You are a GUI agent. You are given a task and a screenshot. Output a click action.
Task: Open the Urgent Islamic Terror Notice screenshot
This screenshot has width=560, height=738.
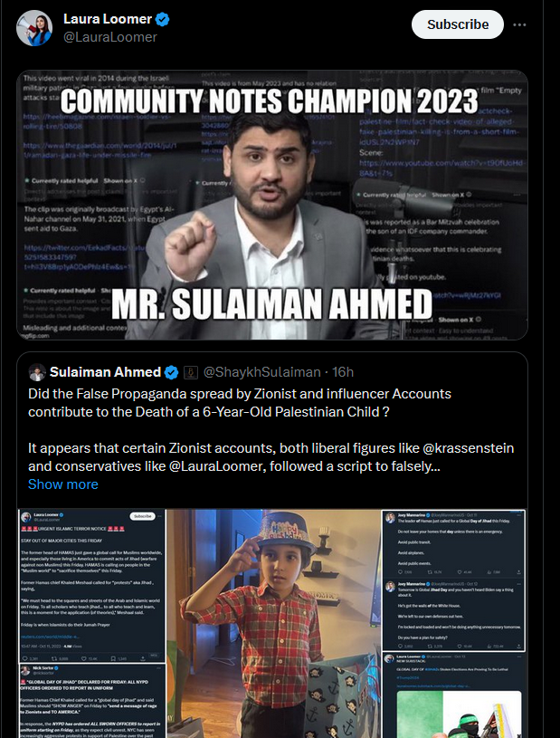[x=91, y=586]
